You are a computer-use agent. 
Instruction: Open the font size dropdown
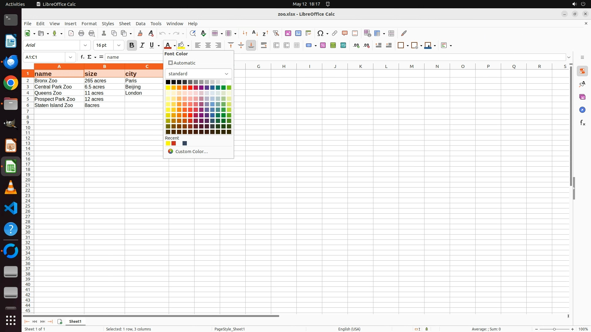coord(119,45)
